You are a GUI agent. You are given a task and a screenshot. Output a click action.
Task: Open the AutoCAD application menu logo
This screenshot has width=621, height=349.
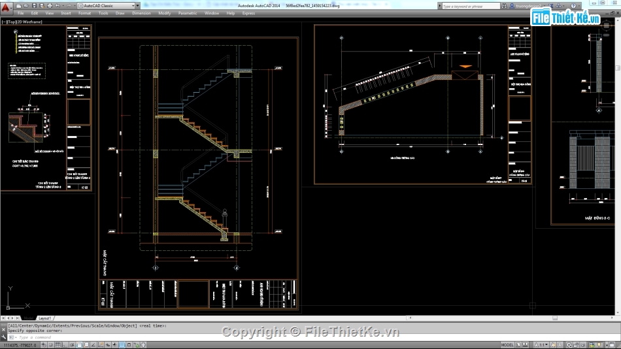[6, 8]
